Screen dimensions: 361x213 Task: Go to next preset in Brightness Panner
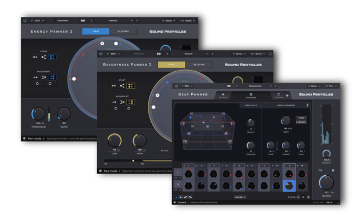pyautogui.click(x=212, y=54)
